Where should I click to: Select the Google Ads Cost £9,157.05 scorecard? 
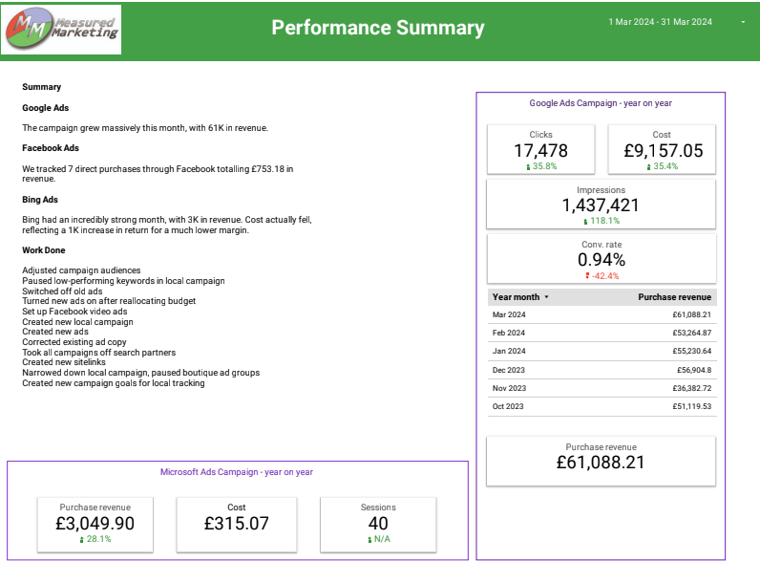pyautogui.click(x=662, y=149)
